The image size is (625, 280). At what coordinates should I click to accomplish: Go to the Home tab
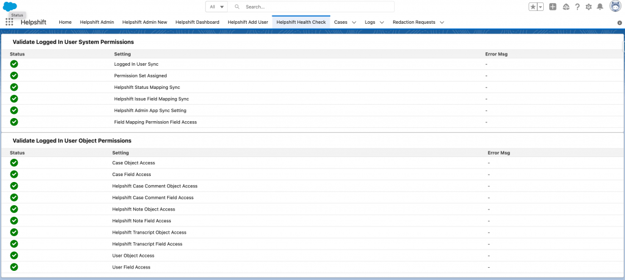65,22
